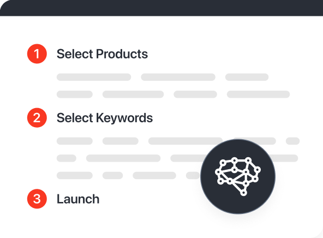Select tiny pill ending first Select Keywords row
The image size is (323, 238).
(x=292, y=141)
